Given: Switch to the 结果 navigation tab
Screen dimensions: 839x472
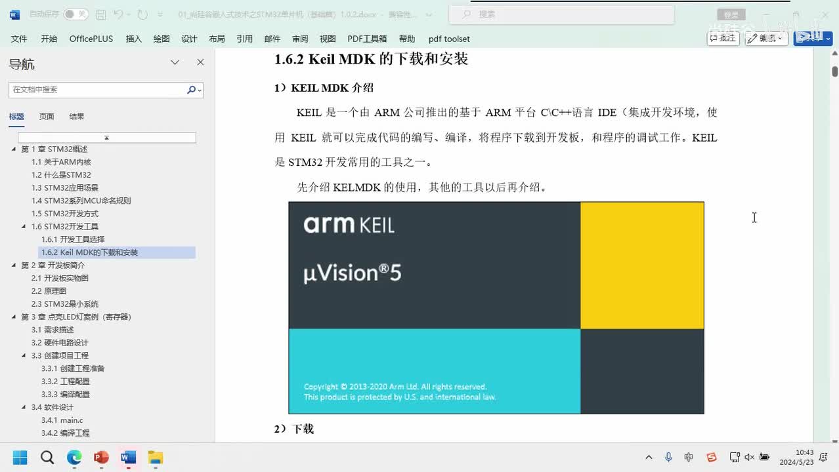Looking at the screenshot, I should tap(77, 116).
